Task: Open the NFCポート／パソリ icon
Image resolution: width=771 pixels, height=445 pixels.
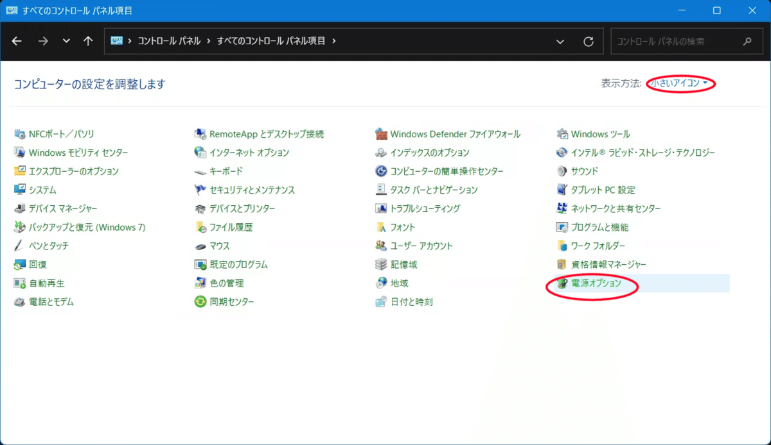Action: click(19, 134)
